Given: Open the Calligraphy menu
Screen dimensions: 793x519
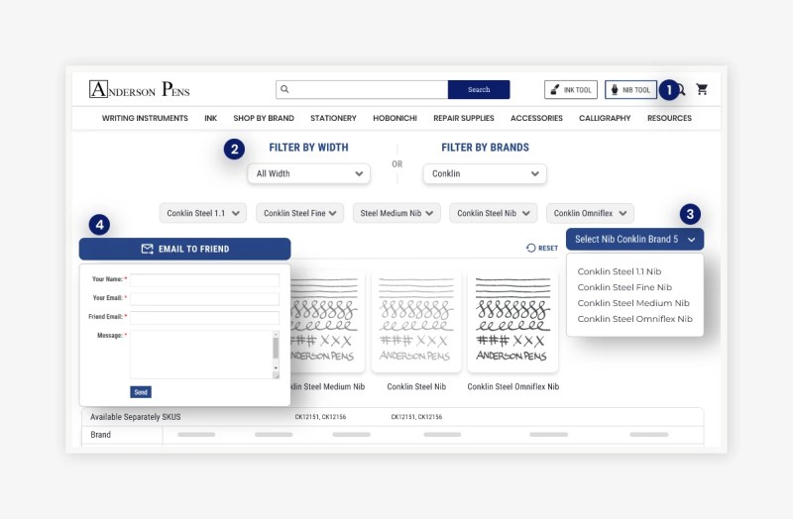Looking at the screenshot, I should click(605, 118).
